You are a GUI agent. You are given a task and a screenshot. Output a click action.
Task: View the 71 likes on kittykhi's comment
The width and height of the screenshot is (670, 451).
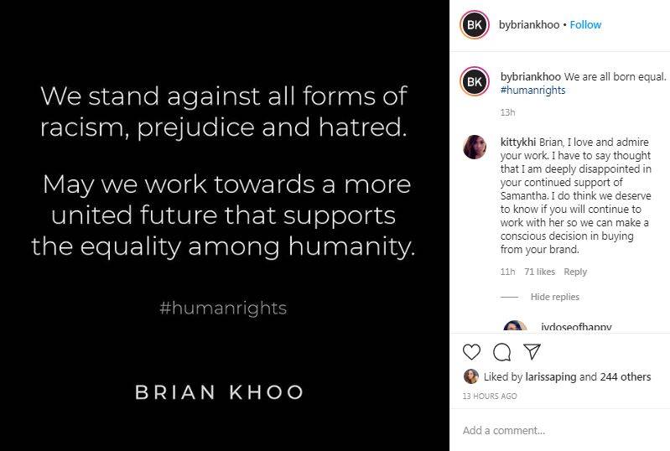(539, 272)
